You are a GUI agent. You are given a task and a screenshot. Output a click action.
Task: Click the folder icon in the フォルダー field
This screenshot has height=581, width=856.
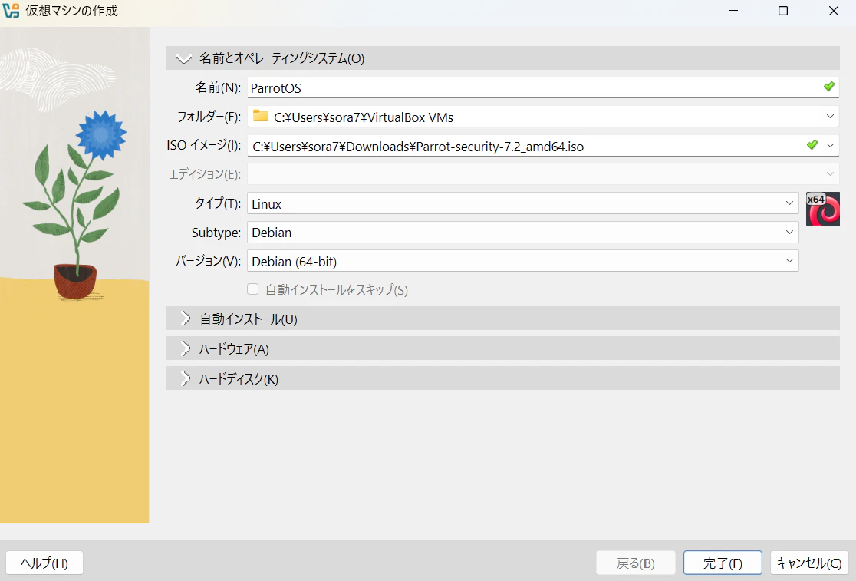[x=260, y=117]
